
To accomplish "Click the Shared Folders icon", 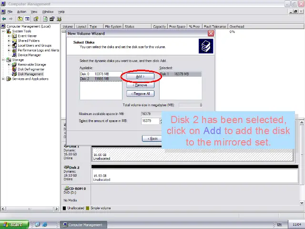I will (14, 41).
